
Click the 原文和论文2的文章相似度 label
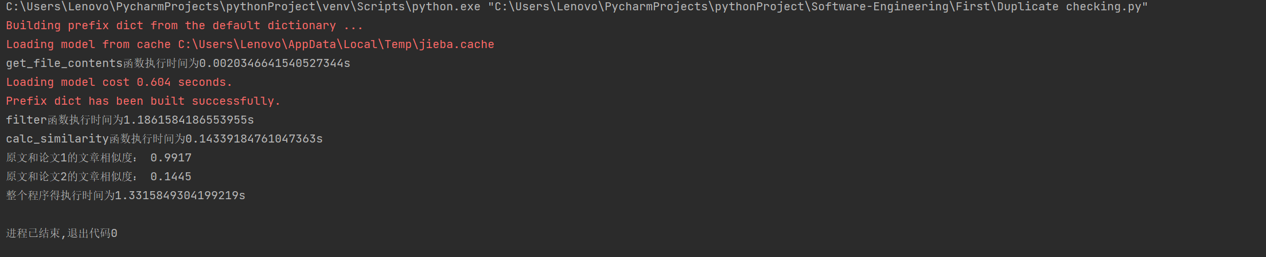71,177
